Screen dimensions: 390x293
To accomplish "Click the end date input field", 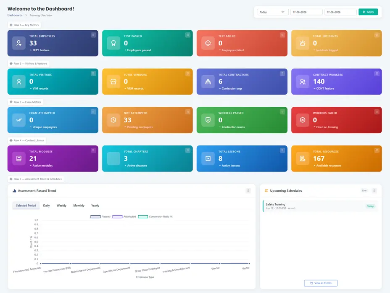I will pyautogui.click(x=340, y=12).
